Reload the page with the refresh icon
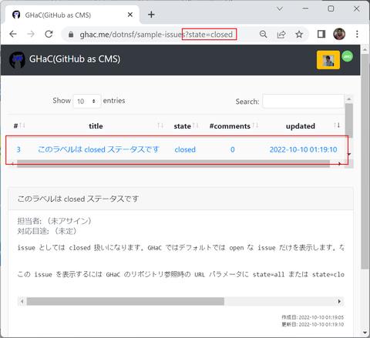 click(x=49, y=34)
